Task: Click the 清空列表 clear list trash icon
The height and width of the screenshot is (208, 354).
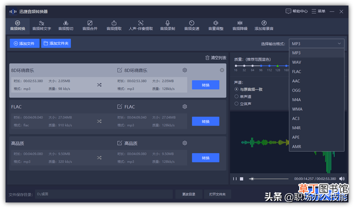Action: (207, 58)
